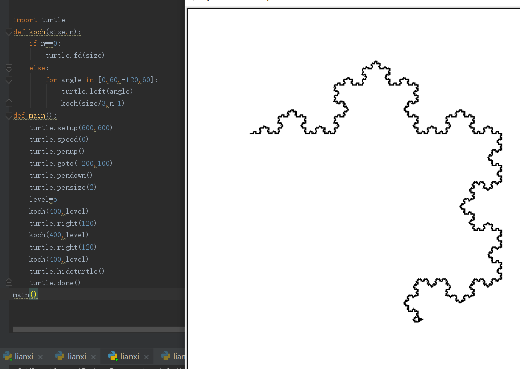Click fold end marker beside turtle.done()
Screen dimensions: 520x369
(x=9, y=283)
